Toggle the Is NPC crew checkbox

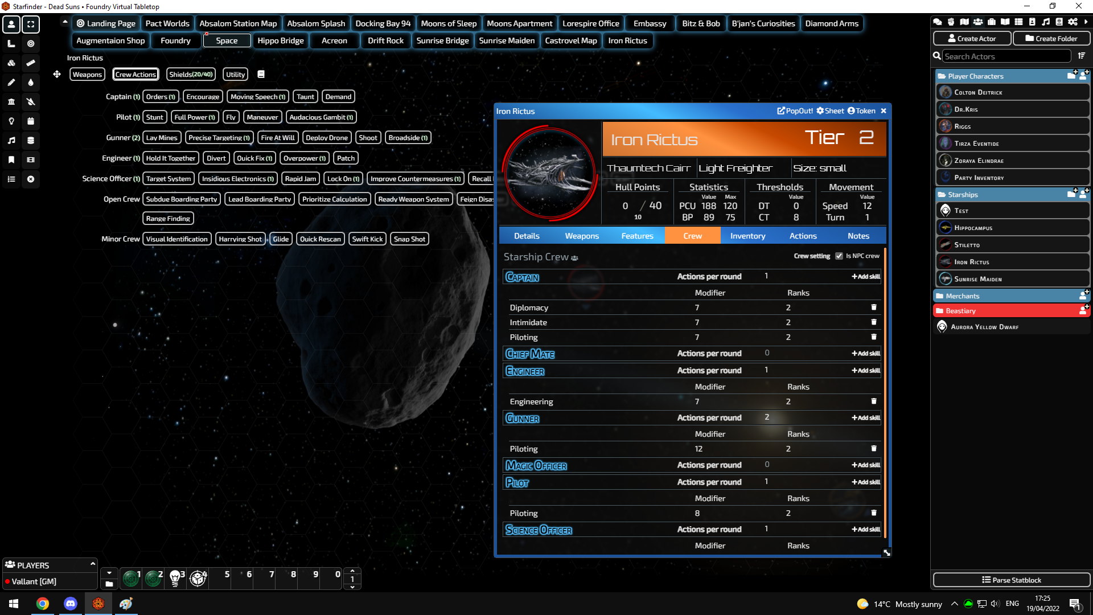click(x=839, y=256)
